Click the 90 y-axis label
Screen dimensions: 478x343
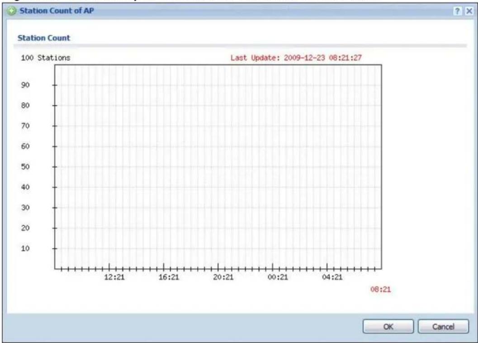click(x=25, y=85)
